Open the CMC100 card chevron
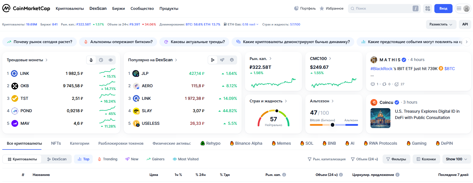 pyautogui.click(x=330, y=58)
